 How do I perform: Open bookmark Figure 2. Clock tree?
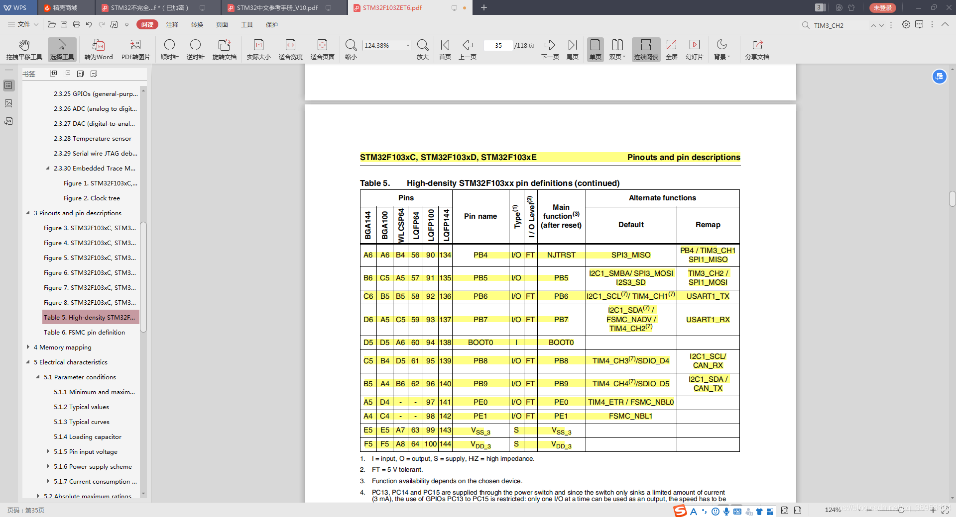coord(92,198)
